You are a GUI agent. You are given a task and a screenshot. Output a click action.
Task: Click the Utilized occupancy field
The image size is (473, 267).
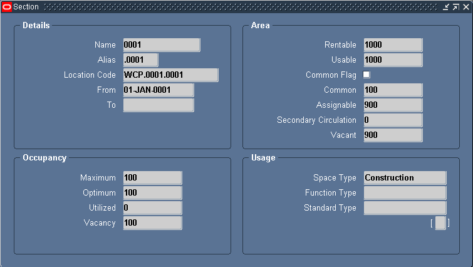[x=152, y=208]
